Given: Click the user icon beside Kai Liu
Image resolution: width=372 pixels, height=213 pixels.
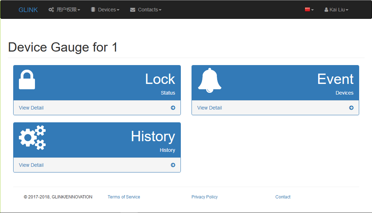Looking at the screenshot, I should tap(326, 10).
